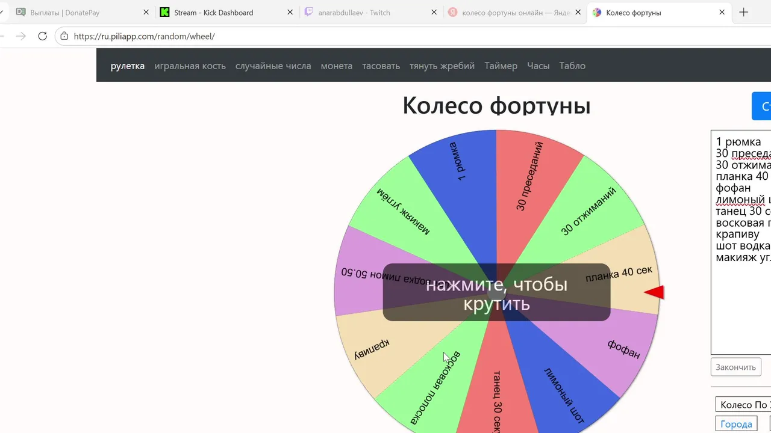Click the макияж углём wheel segment
Screen dimensions: 771x433
[404, 210]
